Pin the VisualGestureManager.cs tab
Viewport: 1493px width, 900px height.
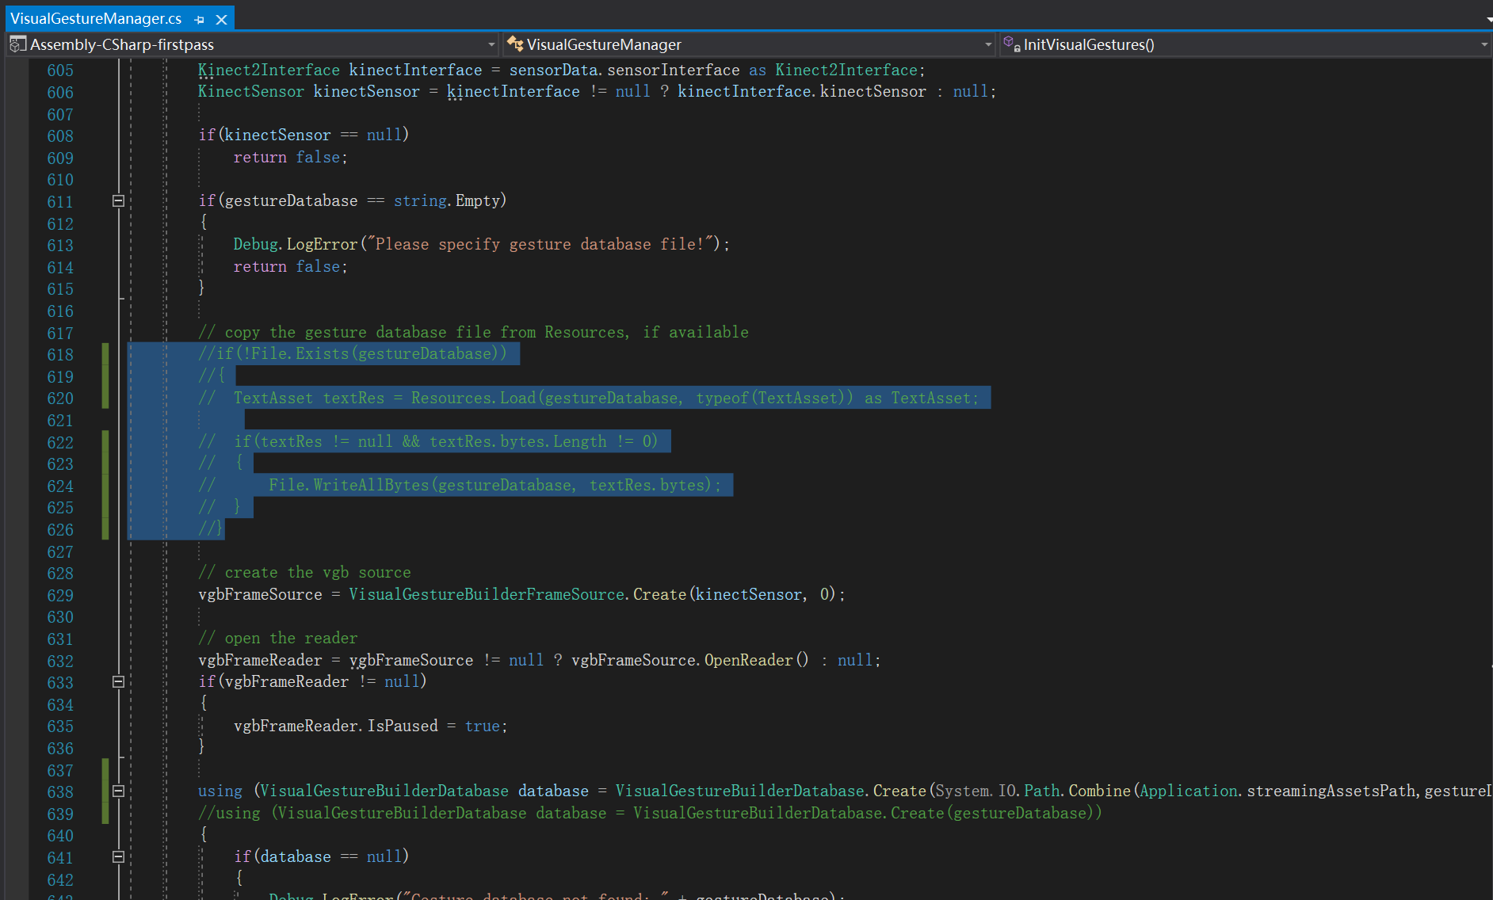198,18
